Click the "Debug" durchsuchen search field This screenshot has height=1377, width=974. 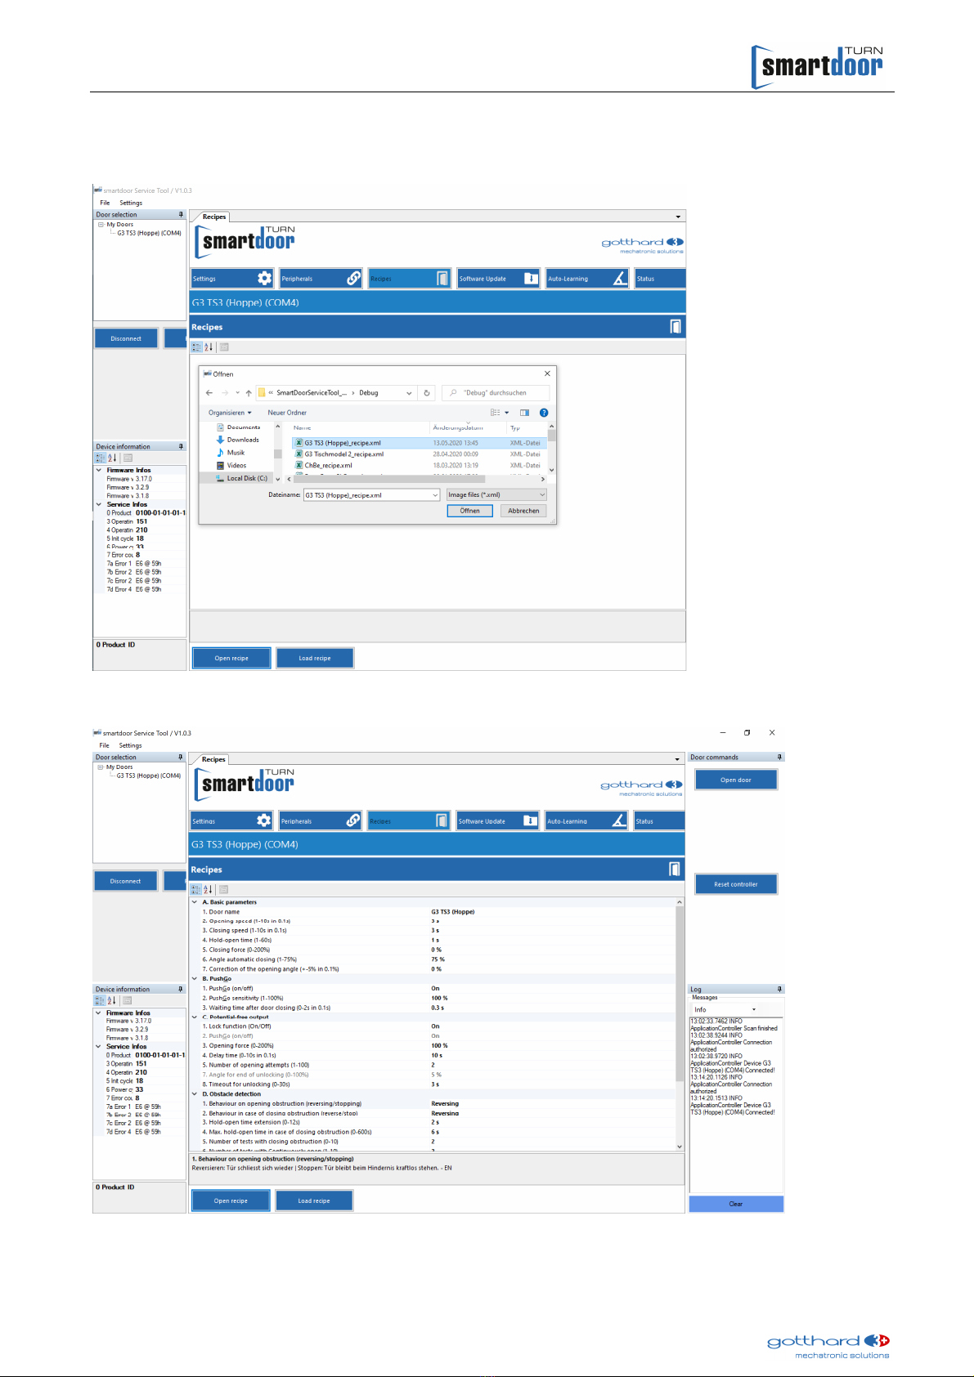click(x=496, y=393)
